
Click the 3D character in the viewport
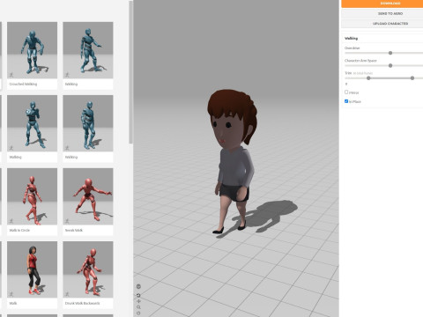point(234,161)
